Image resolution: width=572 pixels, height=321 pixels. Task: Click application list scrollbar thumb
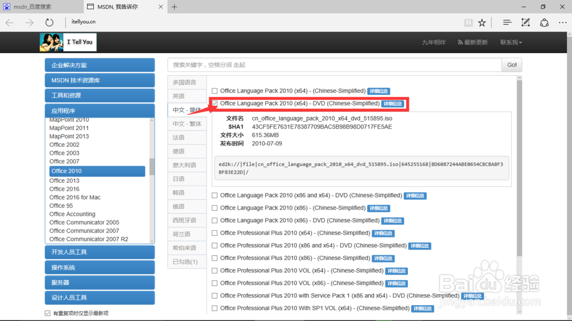pos(152,167)
